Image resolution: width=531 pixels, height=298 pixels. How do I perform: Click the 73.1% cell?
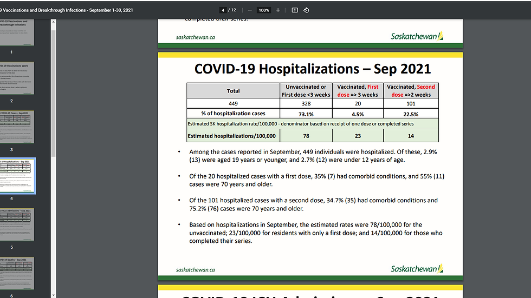306,114
